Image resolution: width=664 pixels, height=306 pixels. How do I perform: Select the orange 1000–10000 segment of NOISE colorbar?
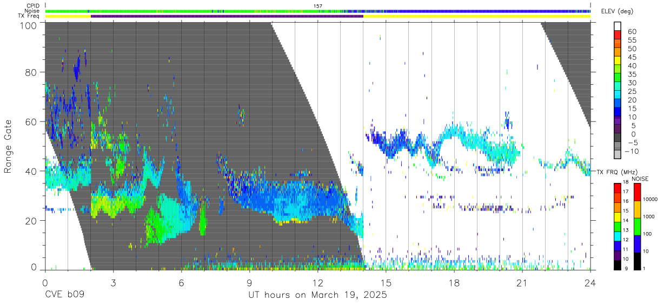tap(637, 209)
